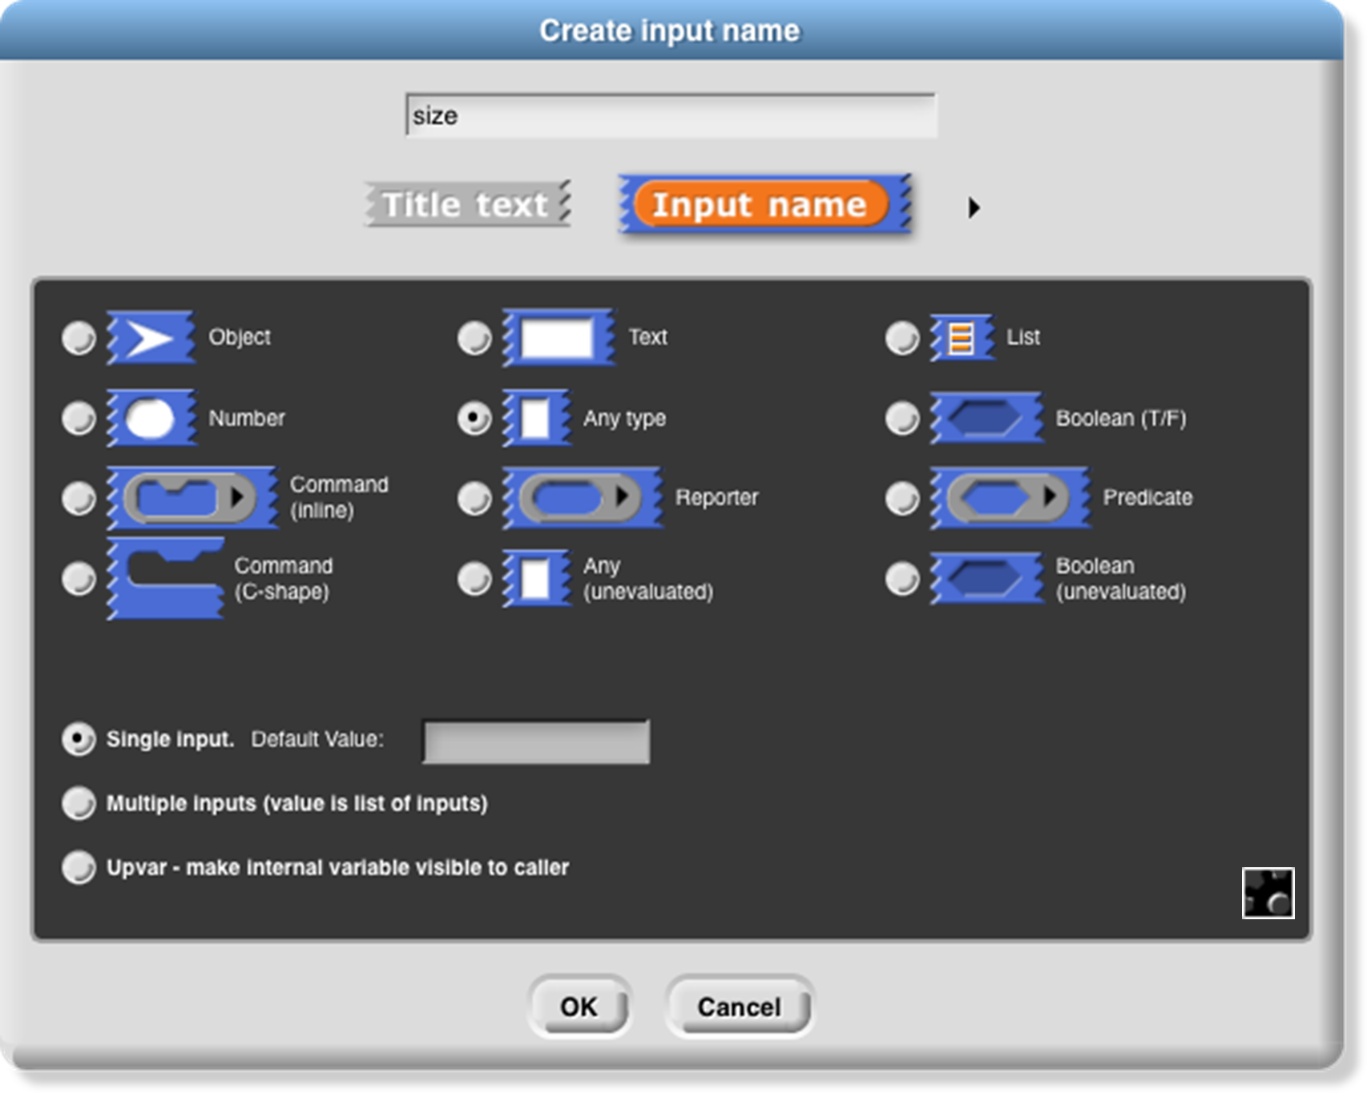Click the Reporter slot type icon
The image size is (1367, 1093).
pos(583,498)
